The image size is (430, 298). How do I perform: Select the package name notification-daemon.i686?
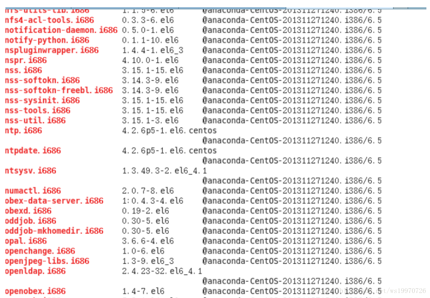pos(61,30)
